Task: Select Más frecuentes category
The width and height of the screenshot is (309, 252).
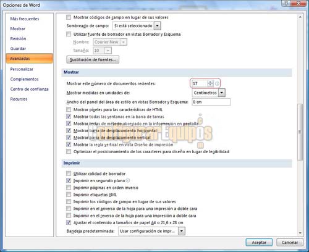Action: (25, 19)
